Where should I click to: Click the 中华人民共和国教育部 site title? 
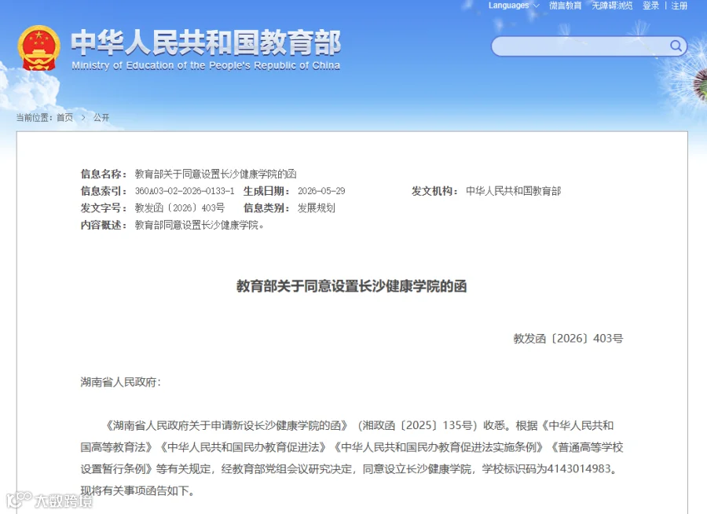pos(206,42)
